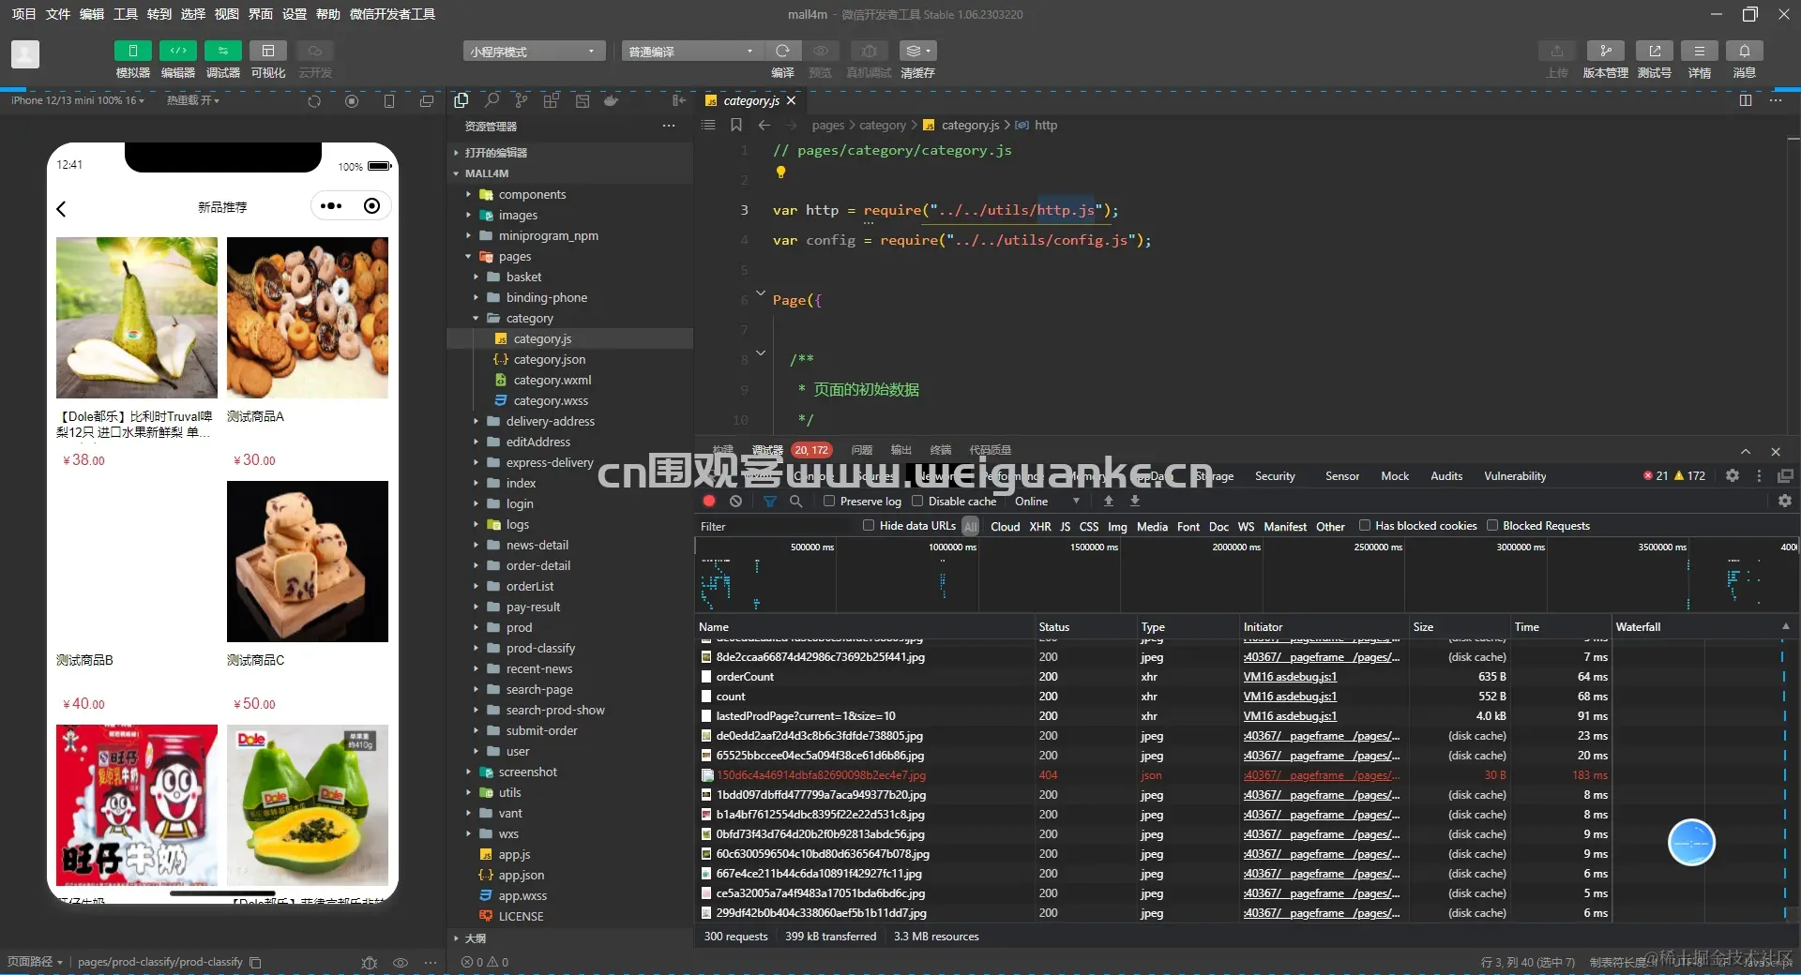Enable the Preserve log checkbox
Viewport: 1801px width, 975px height.
[829, 502]
